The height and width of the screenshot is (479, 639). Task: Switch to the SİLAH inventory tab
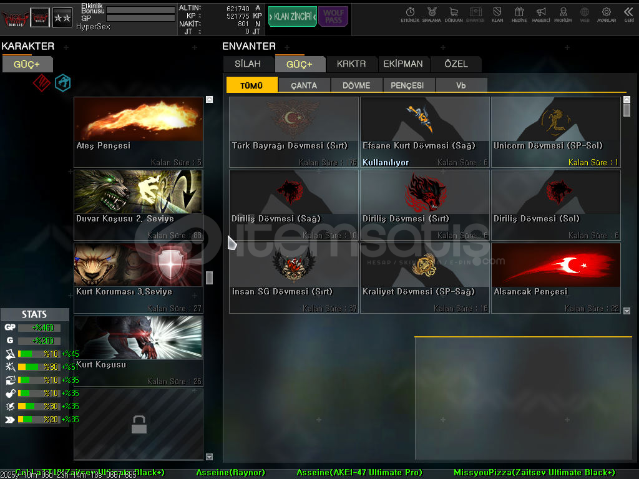248,64
